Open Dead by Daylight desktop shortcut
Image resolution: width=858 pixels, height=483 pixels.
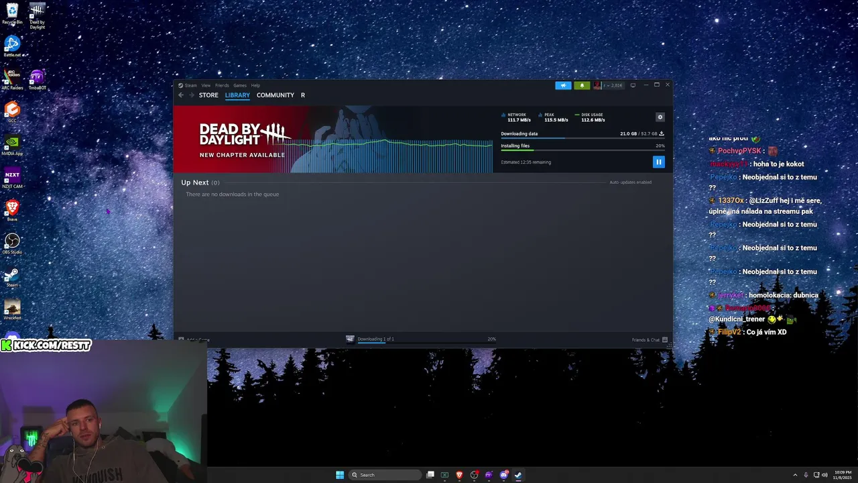37,16
